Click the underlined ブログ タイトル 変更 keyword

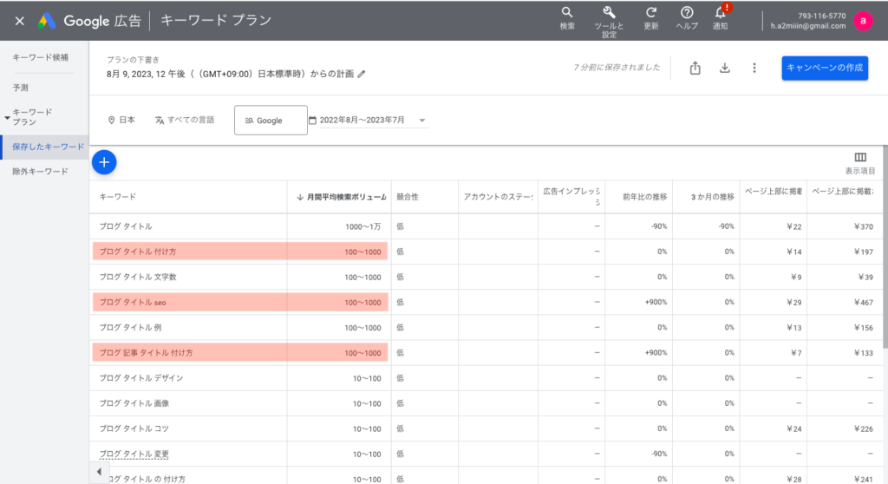click(x=134, y=454)
